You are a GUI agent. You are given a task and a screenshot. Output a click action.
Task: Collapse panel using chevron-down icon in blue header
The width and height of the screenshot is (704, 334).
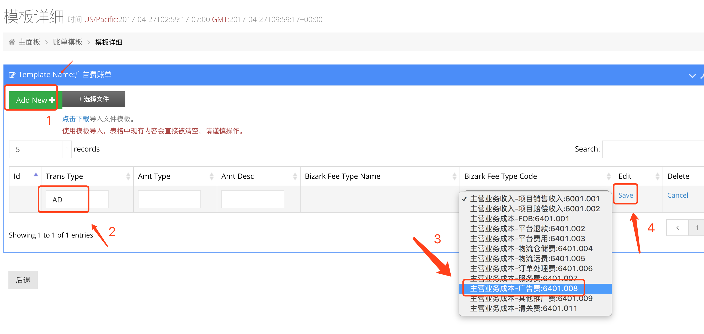(x=692, y=76)
